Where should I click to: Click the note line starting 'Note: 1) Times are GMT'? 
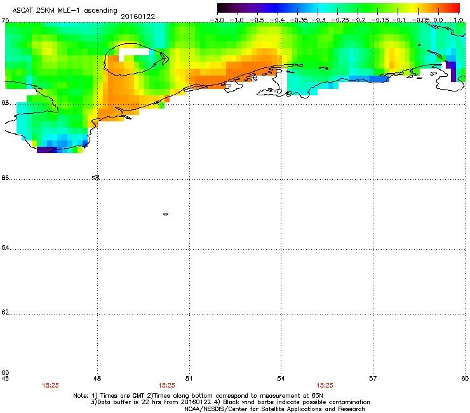point(198,396)
